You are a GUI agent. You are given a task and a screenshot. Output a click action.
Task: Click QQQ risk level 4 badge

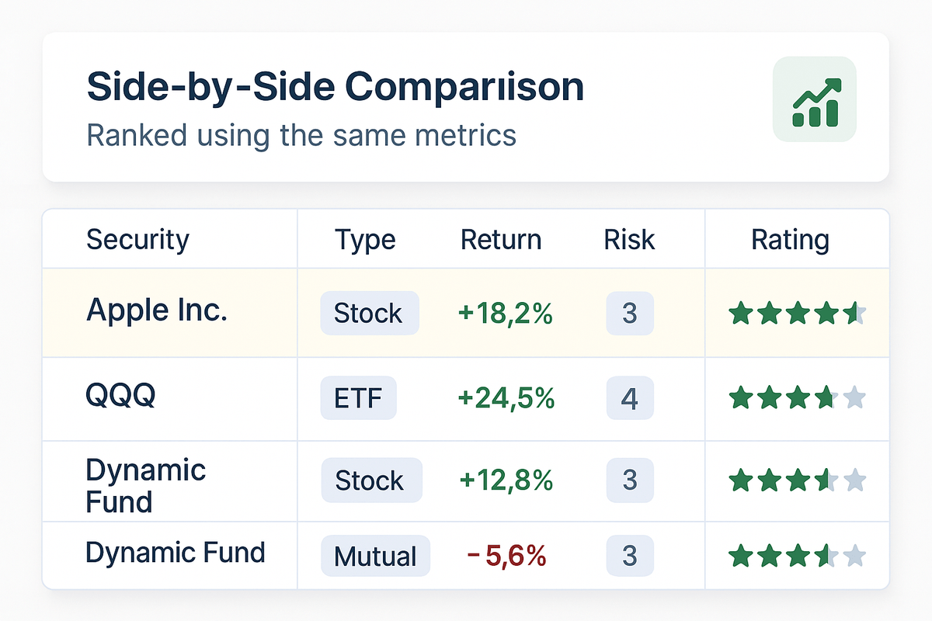click(630, 399)
